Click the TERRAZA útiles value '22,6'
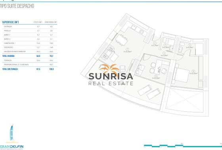This screenshot has height=150, width=222. coord(38,60)
